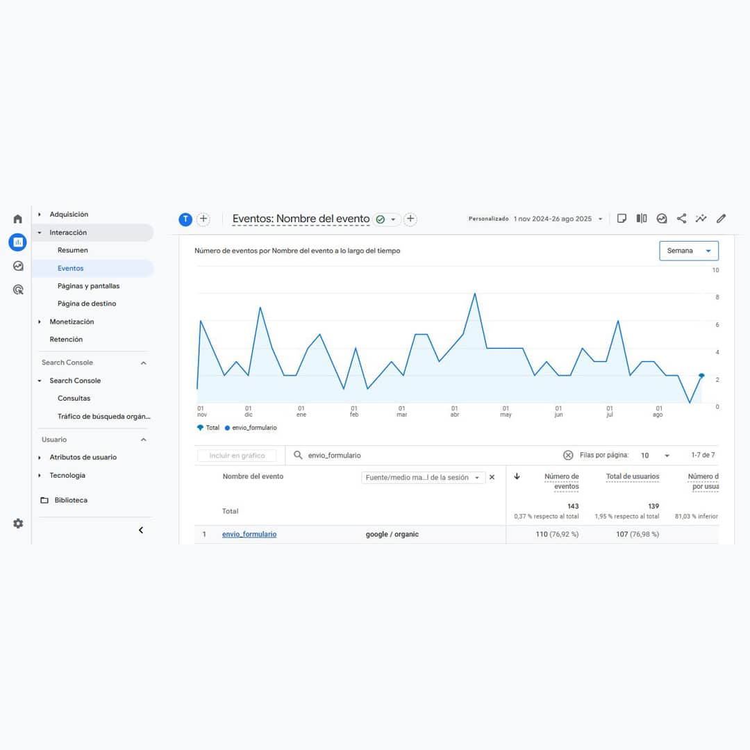This screenshot has height=750, width=750.
Task: Click the pencil customize report icon
Action: point(721,219)
